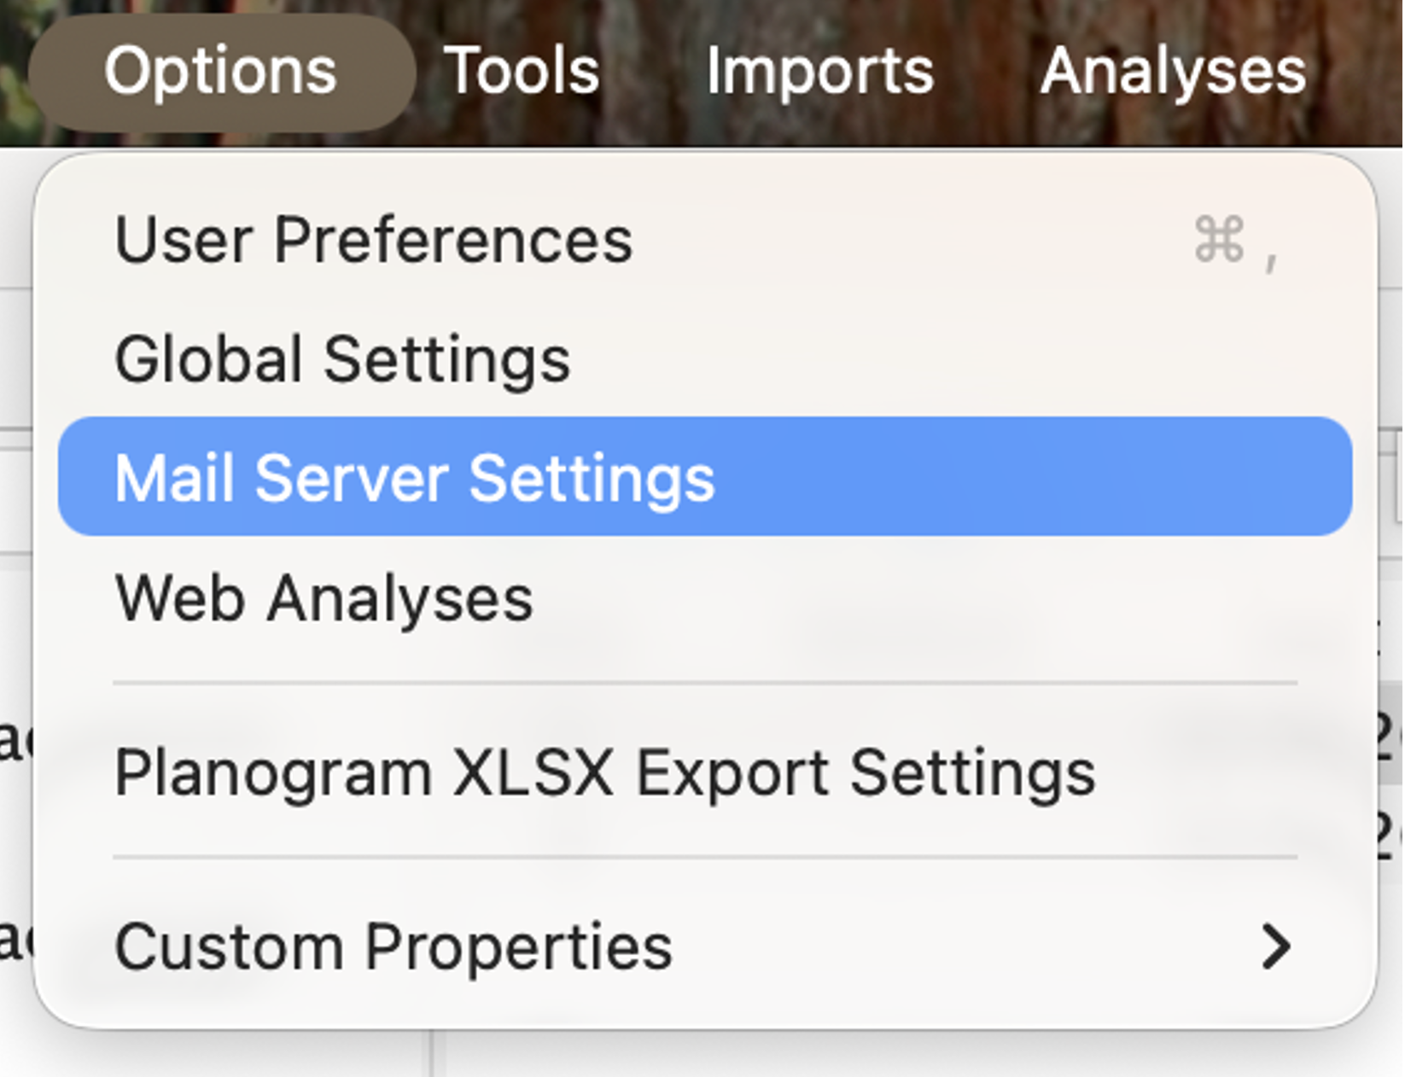1405x1077 pixels.
Task: Click the word Mail in the blue highlighted row
Action: [174, 478]
